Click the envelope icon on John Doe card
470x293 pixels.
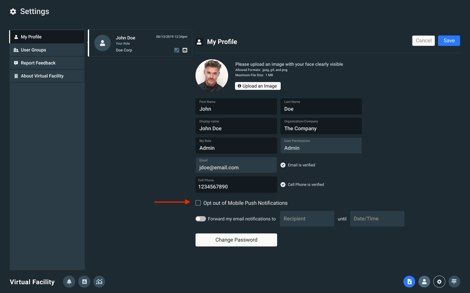point(185,50)
